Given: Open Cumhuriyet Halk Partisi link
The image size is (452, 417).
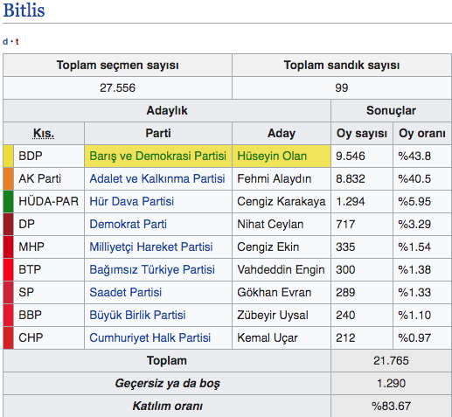Looking at the screenshot, I should [x=150, y=337].
